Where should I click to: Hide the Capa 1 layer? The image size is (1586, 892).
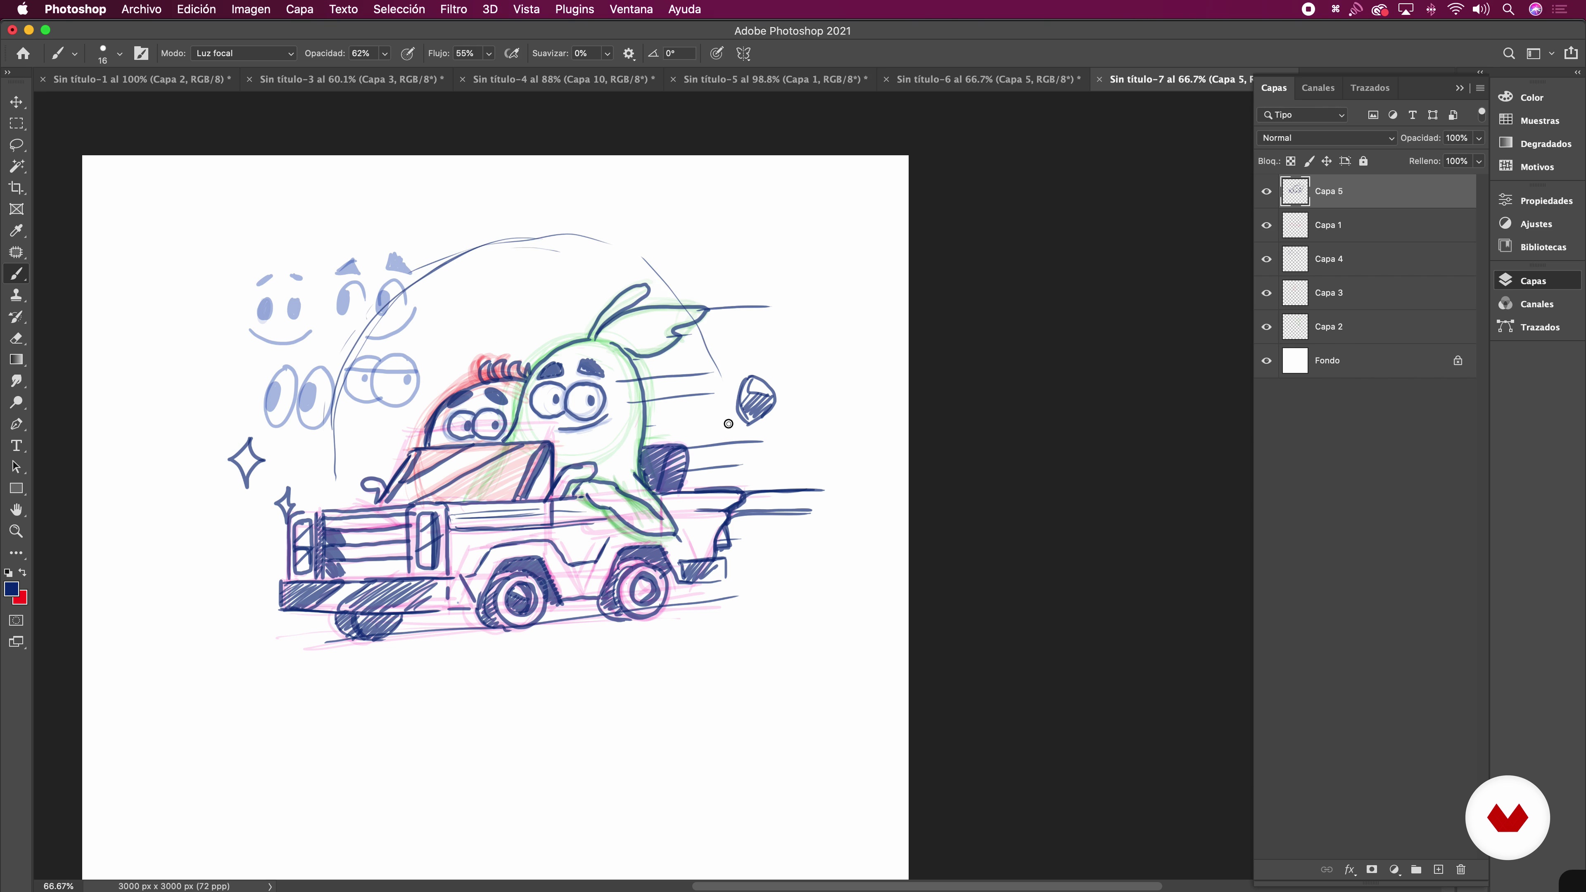(1266, 225)
